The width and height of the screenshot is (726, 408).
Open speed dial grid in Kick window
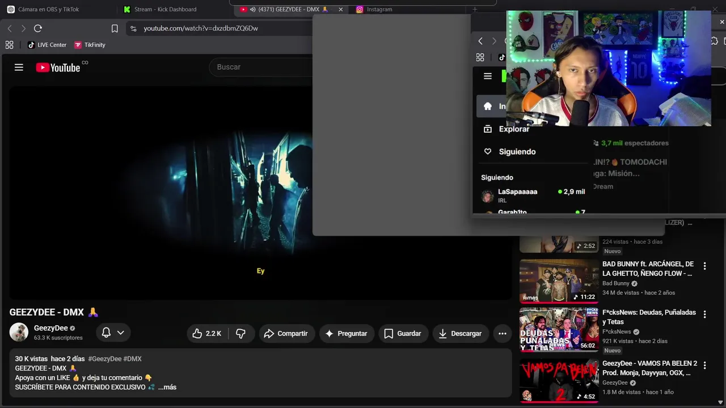[480, 57]
